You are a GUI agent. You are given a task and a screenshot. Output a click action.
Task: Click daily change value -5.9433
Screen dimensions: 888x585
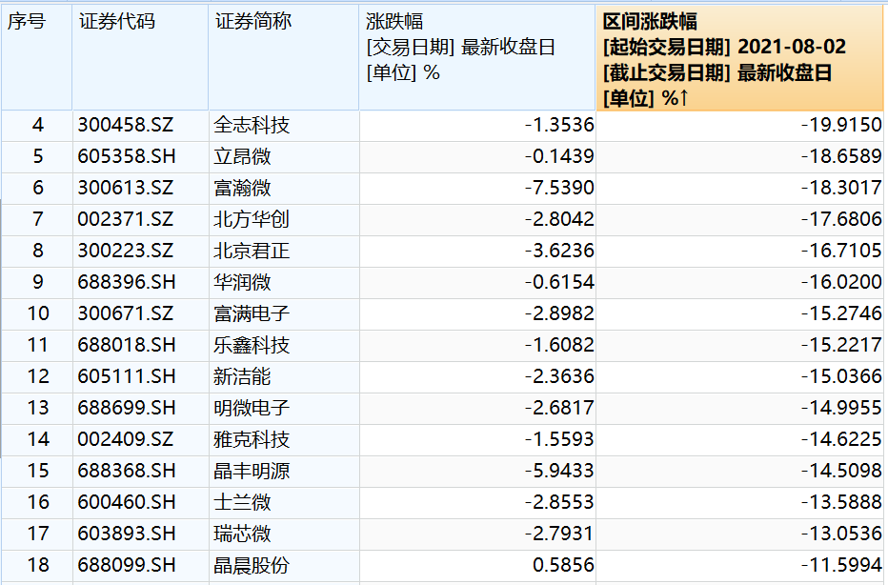pyautogui.click(x=559, y=471)
